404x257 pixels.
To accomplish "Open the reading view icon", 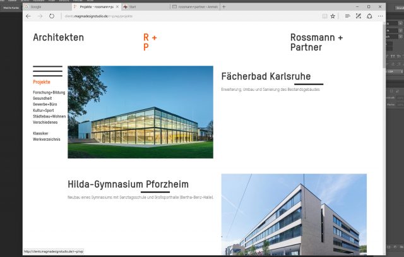I will (x=324, y=16).
